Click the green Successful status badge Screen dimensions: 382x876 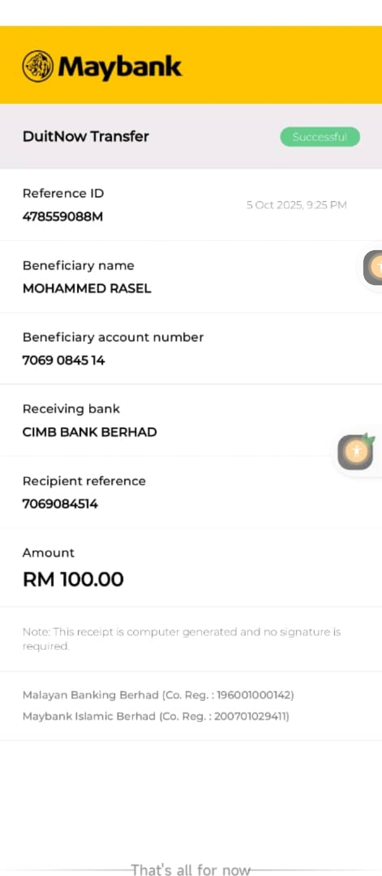320,137
